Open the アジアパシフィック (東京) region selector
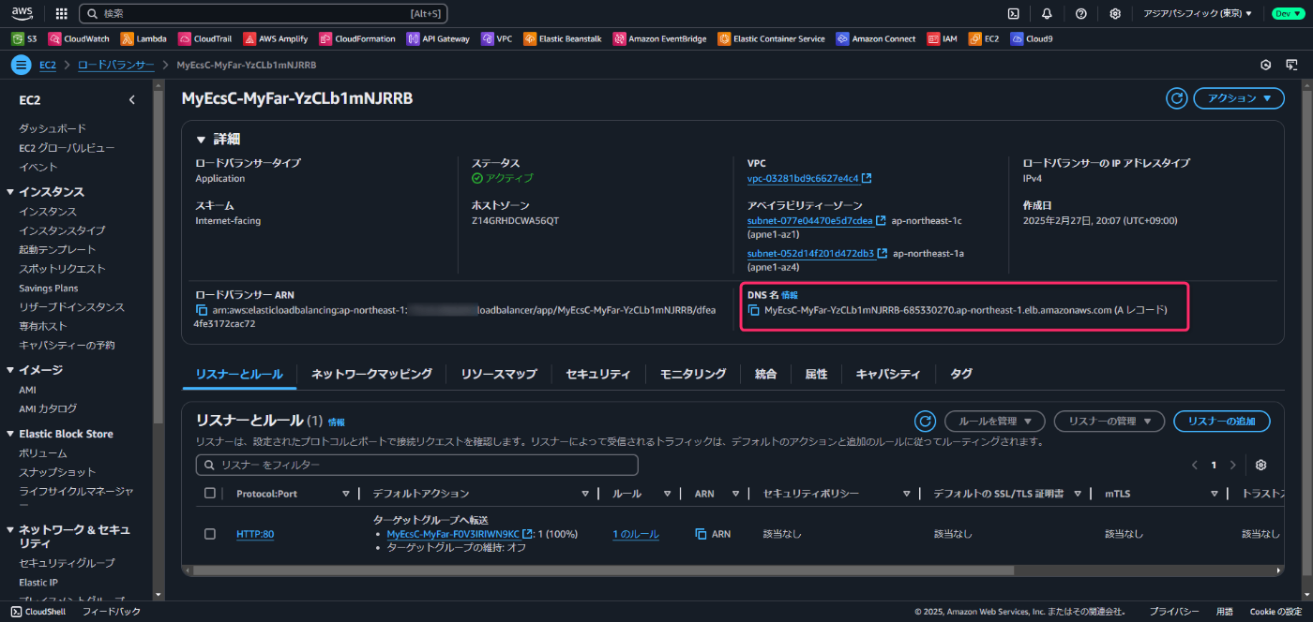This screenshot has width=1313, height=622. pos(1198,14)
